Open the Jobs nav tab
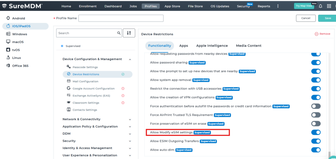Screen dimensions: 336x159 click(x=133, y=6)
